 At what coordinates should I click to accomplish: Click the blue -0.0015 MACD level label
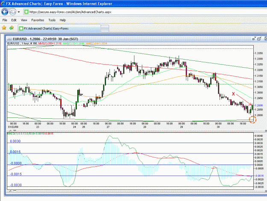click(x=16, y=174)
